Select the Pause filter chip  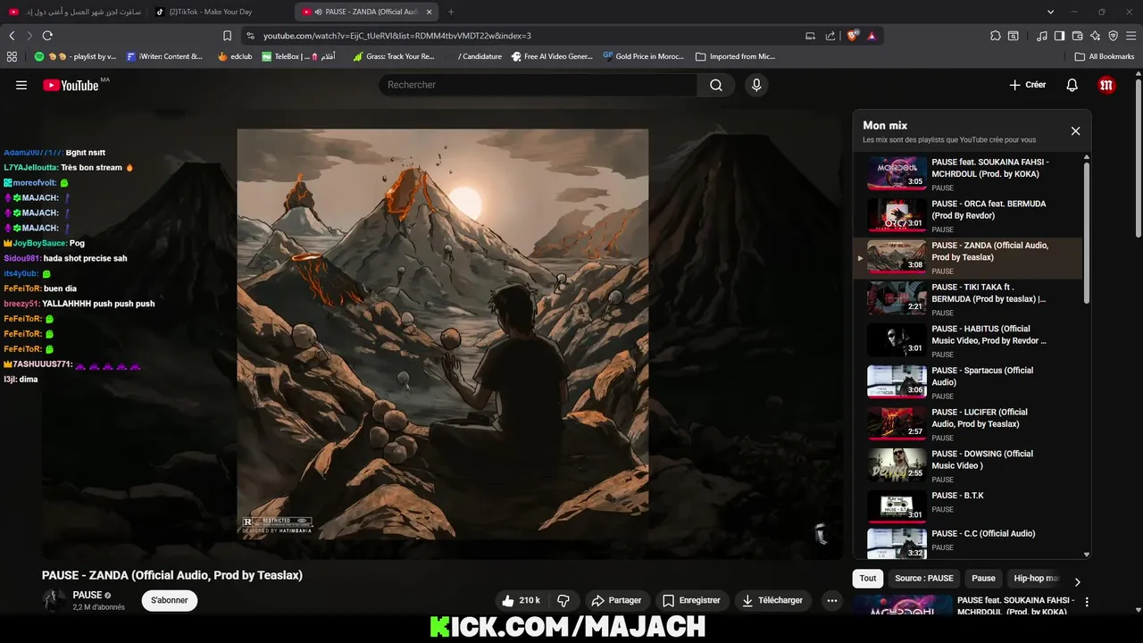[x=983, y=578]
